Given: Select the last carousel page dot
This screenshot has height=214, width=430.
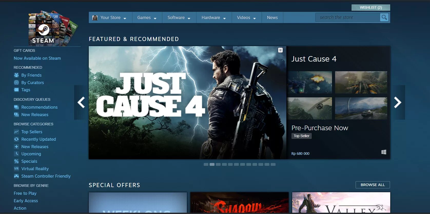Looking at the screenshot, I should click(x=273, y=164).
